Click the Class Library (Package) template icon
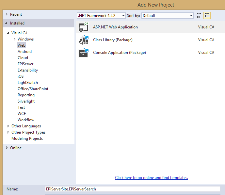225x195 pixels. [84, 40]
